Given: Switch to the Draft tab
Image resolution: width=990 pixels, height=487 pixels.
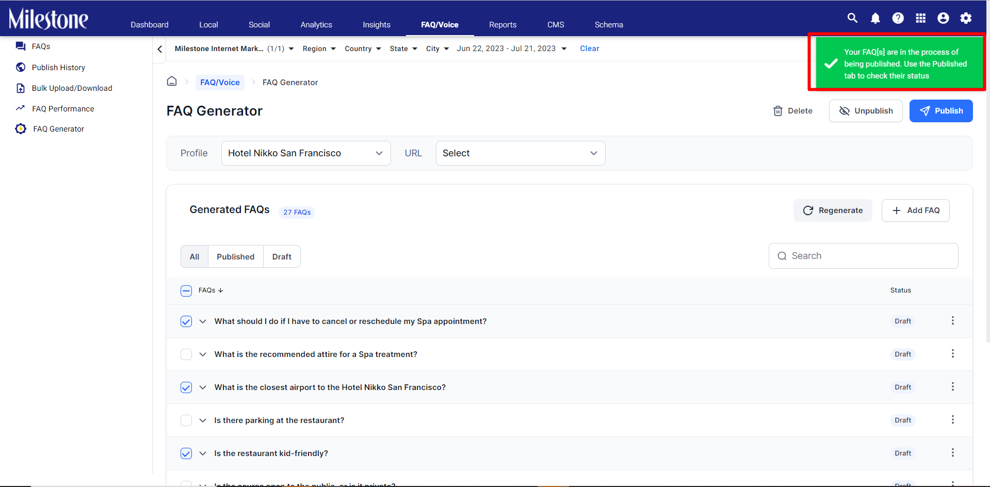Looking at the screenshot, I should pos(282,256).
